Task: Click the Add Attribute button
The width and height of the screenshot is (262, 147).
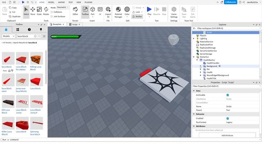Action: click(x=227, y=135)
